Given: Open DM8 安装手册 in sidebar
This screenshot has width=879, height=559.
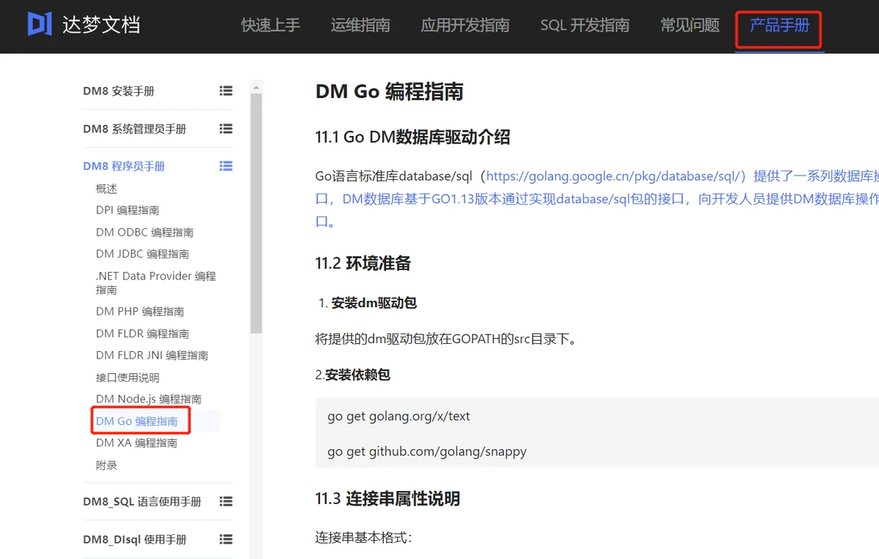Looking at the screenshot, I should (119, 91).
